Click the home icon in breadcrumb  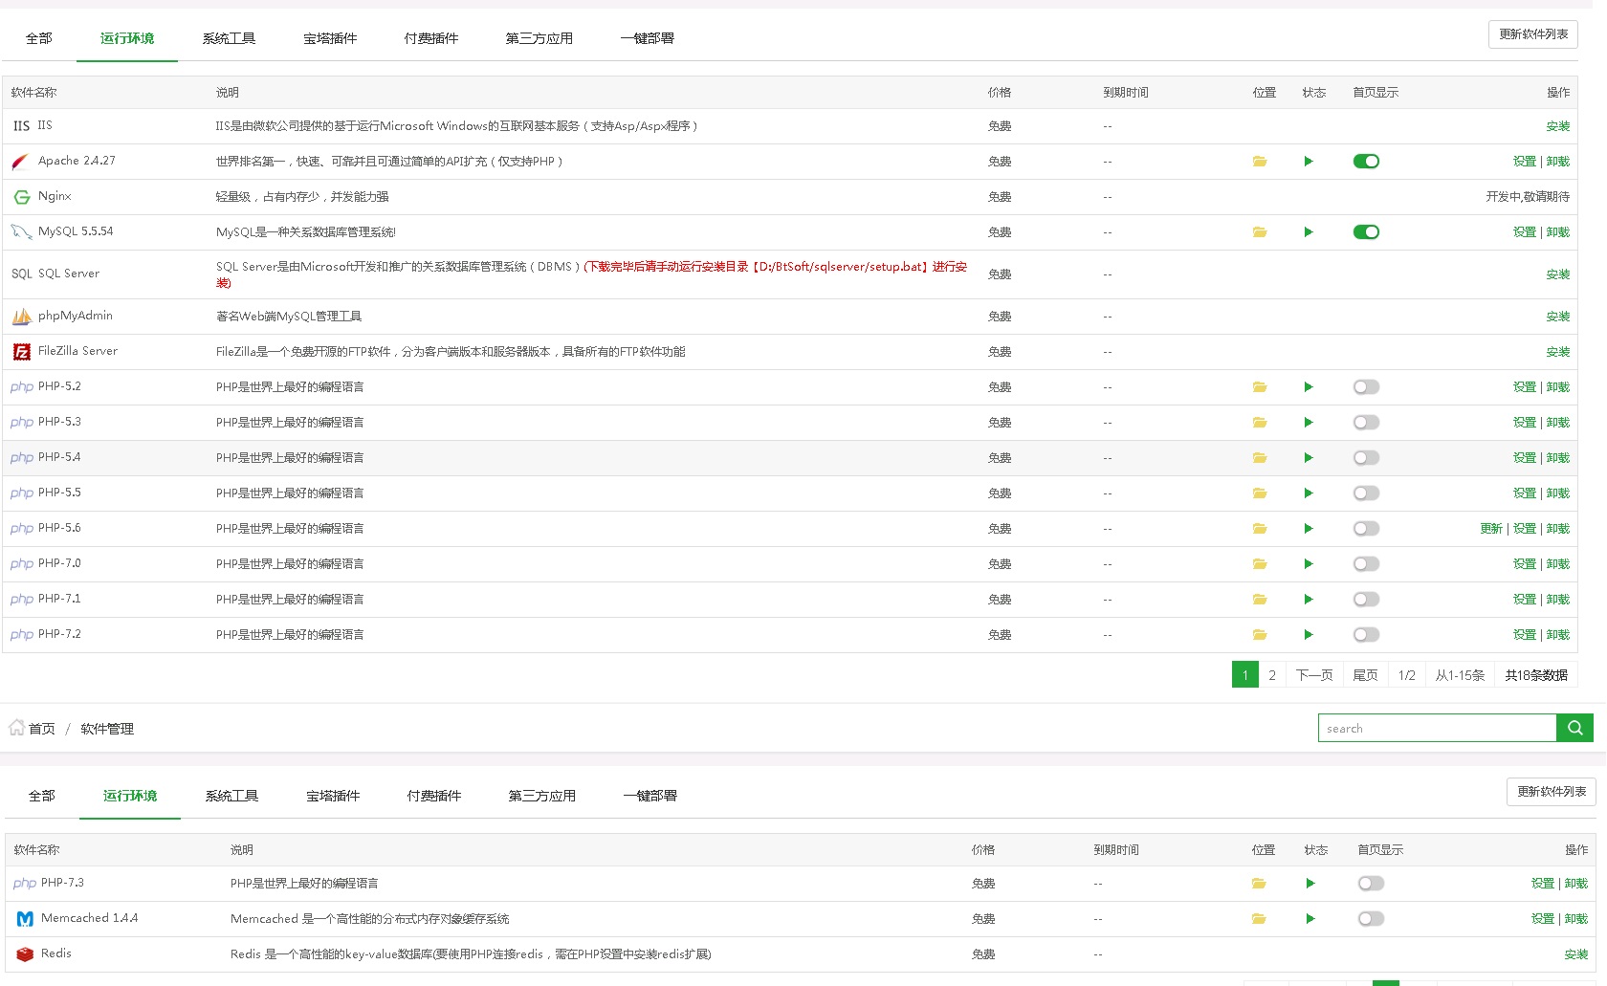click(16, 728)
